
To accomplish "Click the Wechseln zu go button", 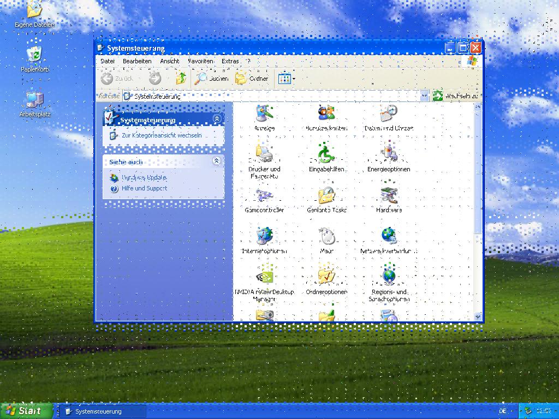I will point(456,96).
